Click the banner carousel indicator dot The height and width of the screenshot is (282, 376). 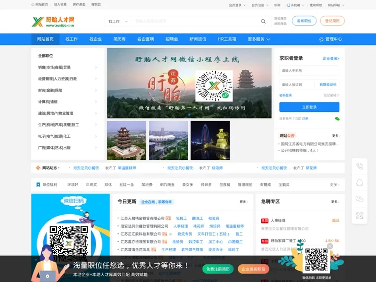[x=189, y=115]
